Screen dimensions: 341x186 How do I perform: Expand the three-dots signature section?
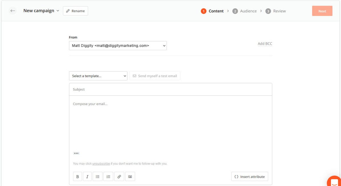pyautogui.click(x=76, y=153)
